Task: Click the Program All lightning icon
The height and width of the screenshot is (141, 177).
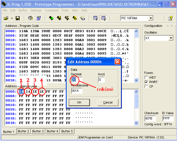Action: pyautogui.click(x=59, y=18)
